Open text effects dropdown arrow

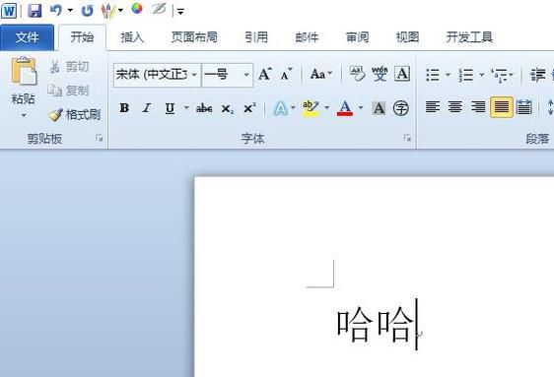tap(293, 107)
